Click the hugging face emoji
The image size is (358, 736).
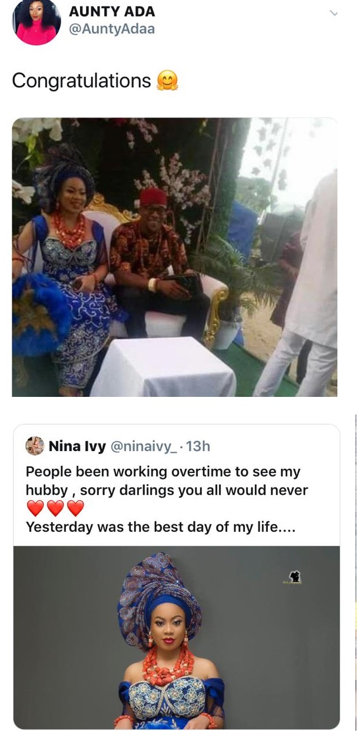coord(167,81)
